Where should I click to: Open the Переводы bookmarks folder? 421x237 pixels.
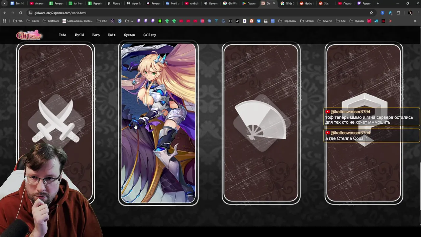click(x=287, y=21)
